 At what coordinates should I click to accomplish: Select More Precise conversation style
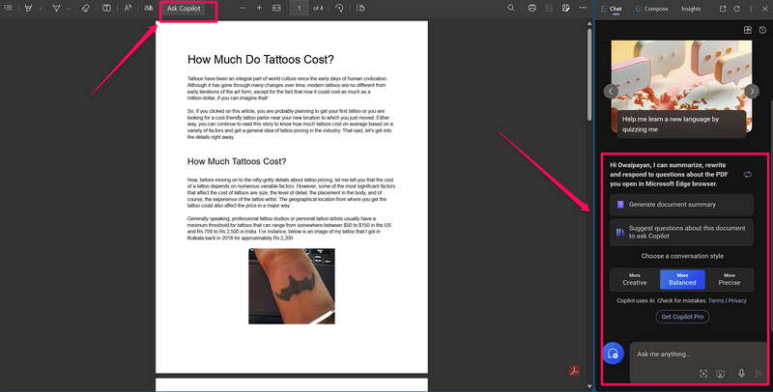coord(730,279)
